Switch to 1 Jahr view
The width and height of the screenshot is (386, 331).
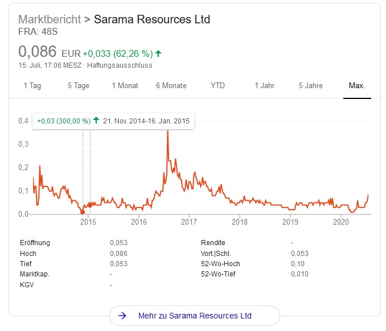(264, 86)
